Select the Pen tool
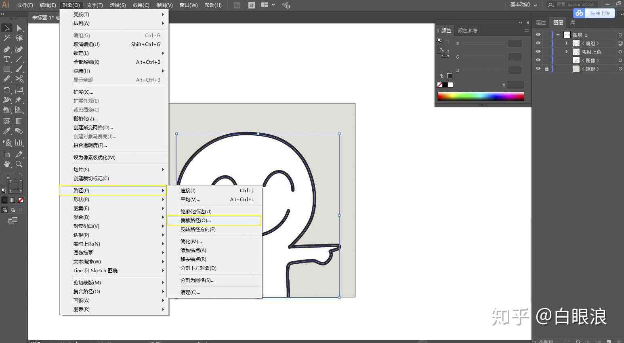Viewport: 624px width, 343px height. point(7,49)
